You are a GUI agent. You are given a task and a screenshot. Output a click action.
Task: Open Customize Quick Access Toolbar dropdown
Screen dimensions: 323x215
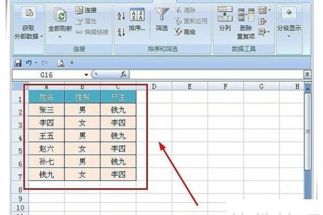click(x=72, y=62)
